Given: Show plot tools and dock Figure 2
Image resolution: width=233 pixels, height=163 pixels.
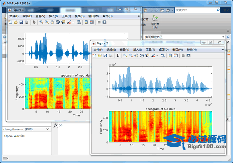Looking at the screenshot, I should (x=189, y=55).
